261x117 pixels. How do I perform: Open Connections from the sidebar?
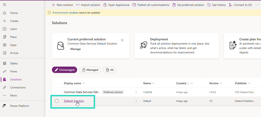pos(18,87)
